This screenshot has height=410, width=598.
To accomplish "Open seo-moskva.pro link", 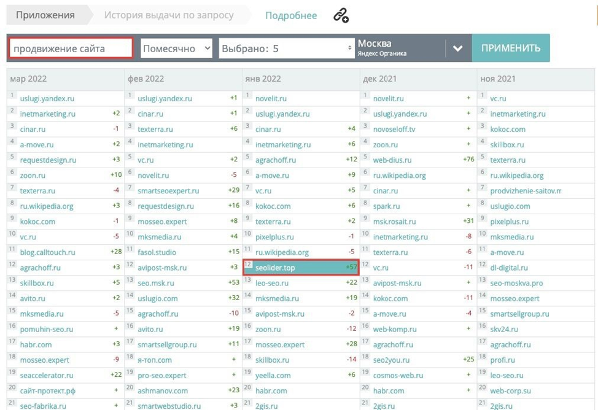I will pyautogui.click(x=516, y=283).
